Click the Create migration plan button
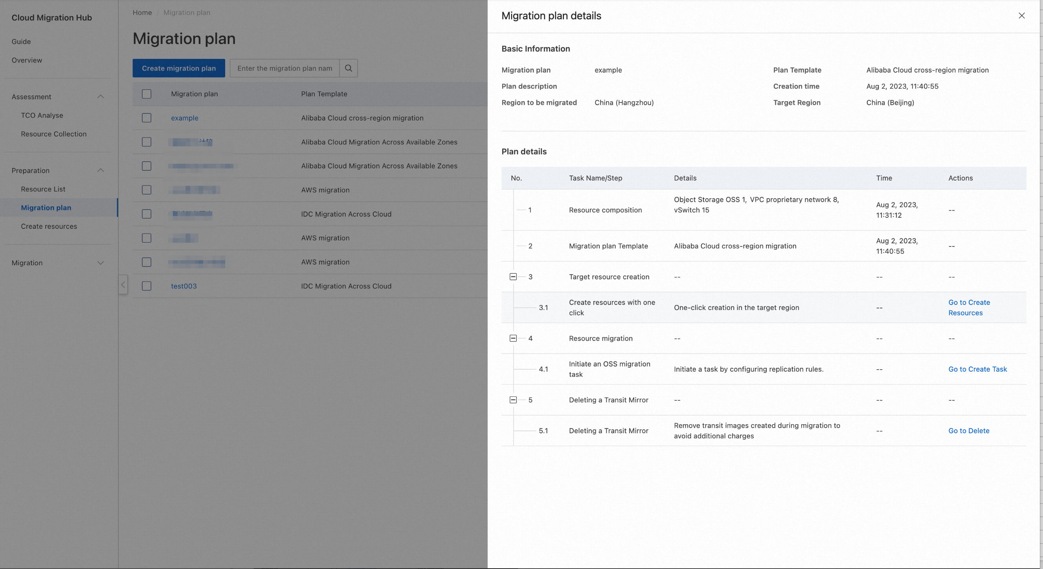This screenshot has height=569, width=1043. coord(178,68)
